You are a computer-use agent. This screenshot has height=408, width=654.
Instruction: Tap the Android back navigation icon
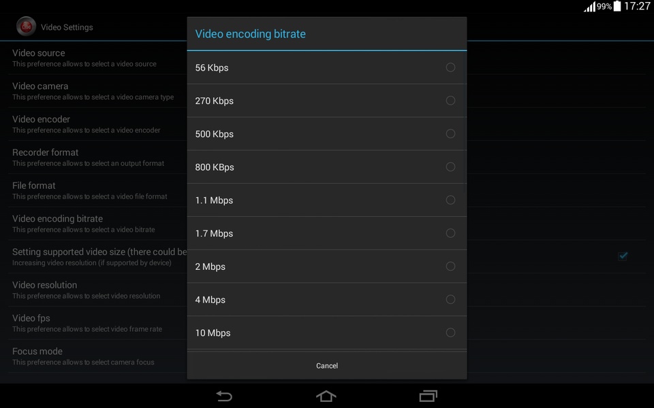[224, 396]
